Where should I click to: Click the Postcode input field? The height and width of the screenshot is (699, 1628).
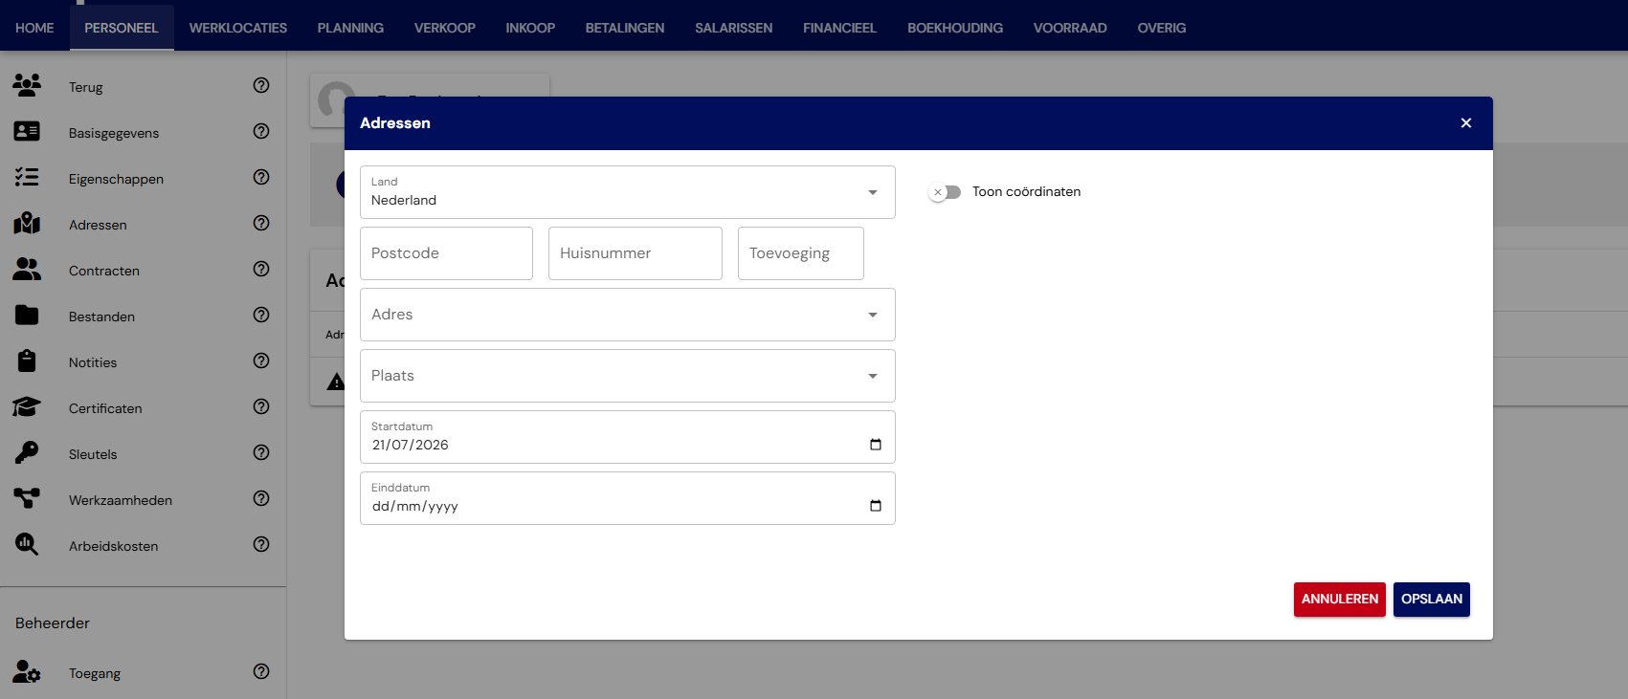click(x=447, y=253)
